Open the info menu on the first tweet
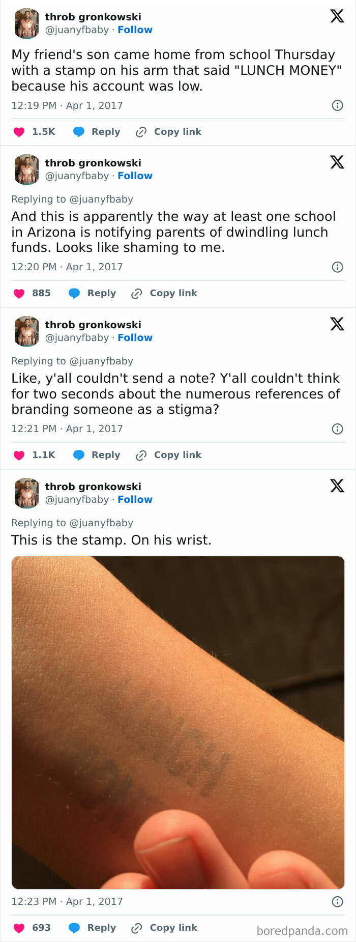This screenshot has width=356, height=942. point(338,105)
